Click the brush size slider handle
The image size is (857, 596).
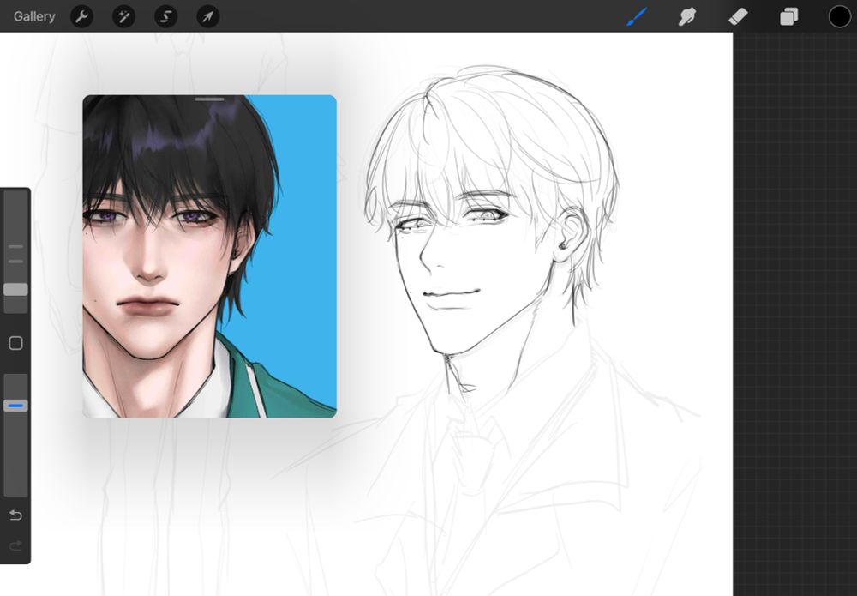tap(15, 289)
